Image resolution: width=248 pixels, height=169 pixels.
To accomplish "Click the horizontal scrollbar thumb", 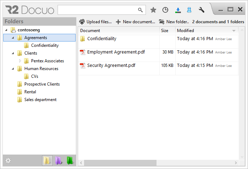I will click(120, 163).
